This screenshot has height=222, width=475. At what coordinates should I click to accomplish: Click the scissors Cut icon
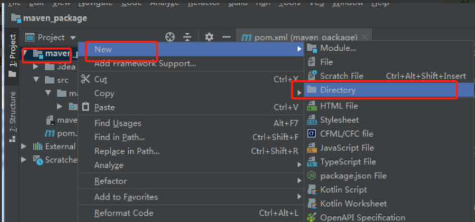point(86,79)
